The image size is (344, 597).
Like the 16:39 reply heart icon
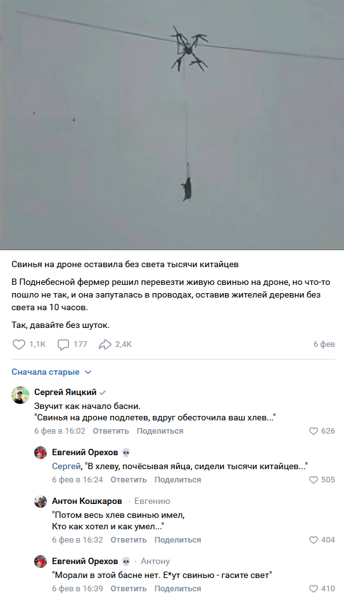tap(313, 589)
